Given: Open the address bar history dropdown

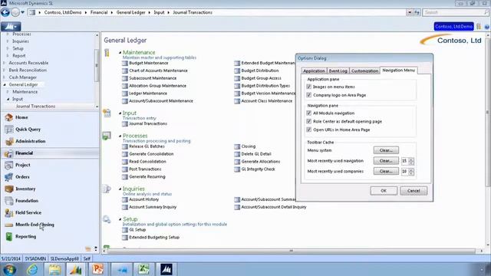Looking at the screenshot, I should pos(410,12).
